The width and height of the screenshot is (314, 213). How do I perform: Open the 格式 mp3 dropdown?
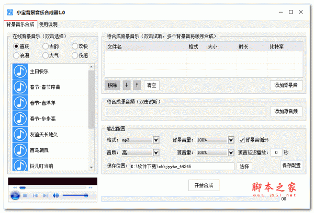pyautogui.click(x=156, y=140)
